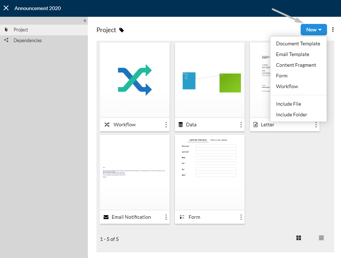Open Form card options menu
Image resolution: width=341 pixels, height=258 pixels.
[241, 217]
